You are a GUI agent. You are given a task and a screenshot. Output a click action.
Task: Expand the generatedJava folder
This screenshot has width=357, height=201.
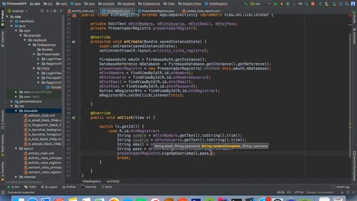click(x=12, y=102)
